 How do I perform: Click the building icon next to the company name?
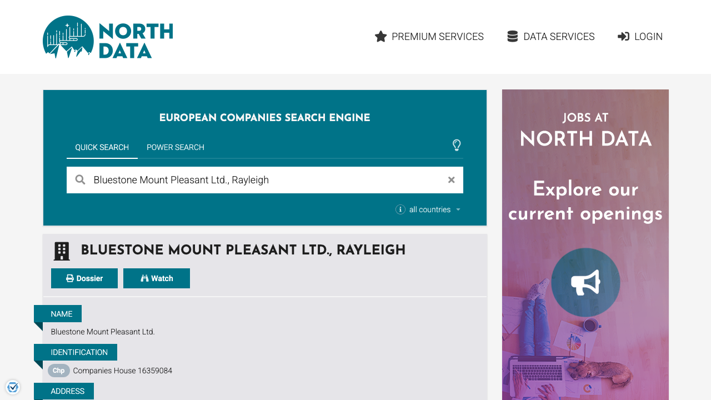(62, 251)
